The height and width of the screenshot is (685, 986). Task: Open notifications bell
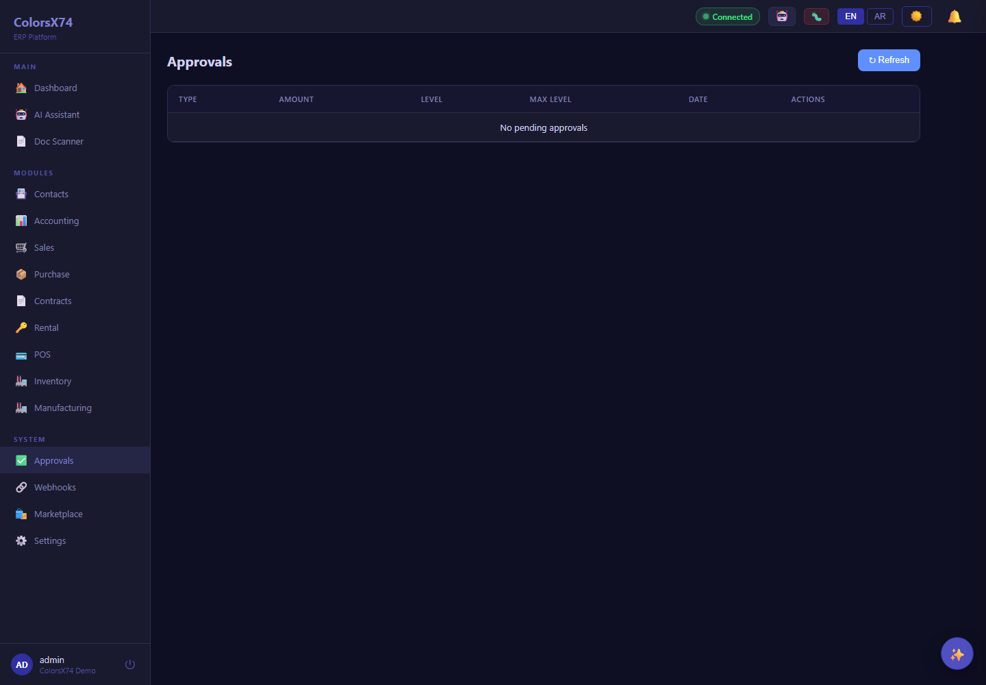coord(955,16)
